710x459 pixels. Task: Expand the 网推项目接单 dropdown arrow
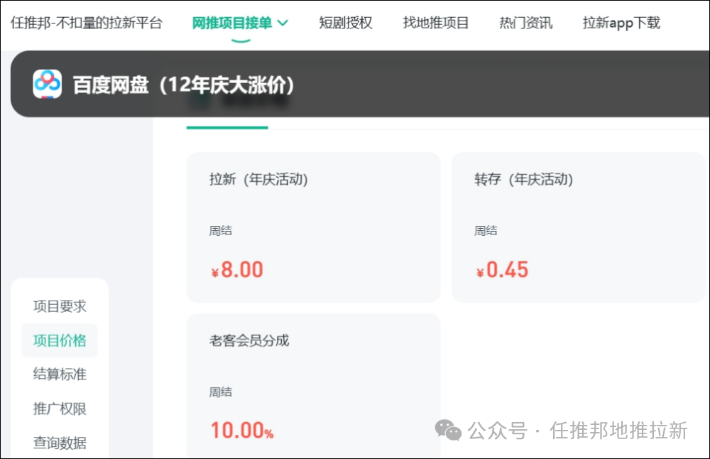[283, 23]
